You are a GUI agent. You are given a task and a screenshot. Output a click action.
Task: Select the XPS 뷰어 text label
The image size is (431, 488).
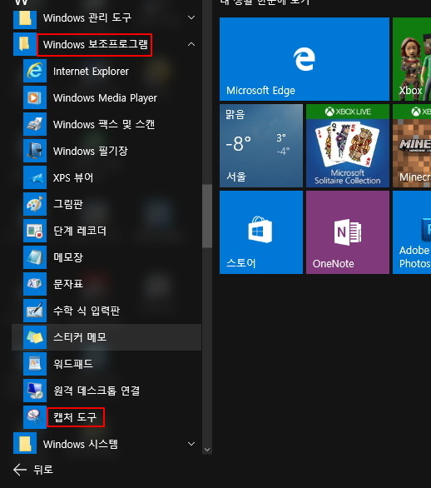pos(73,177)
